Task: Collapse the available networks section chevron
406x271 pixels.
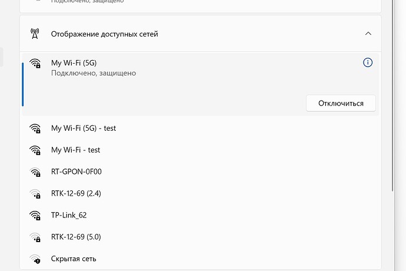Action: click(x=368, y=34)
